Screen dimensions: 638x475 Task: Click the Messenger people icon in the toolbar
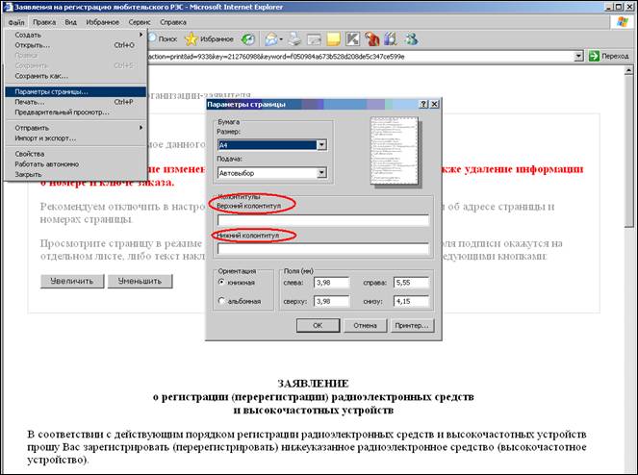tap(411, 39)
